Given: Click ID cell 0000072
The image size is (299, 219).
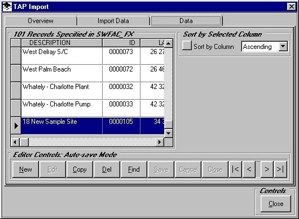Looking at the screenshot, I should point(121,73).
